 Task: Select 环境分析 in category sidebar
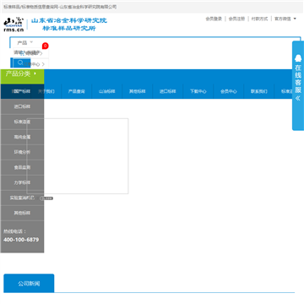tap(22, 152)
